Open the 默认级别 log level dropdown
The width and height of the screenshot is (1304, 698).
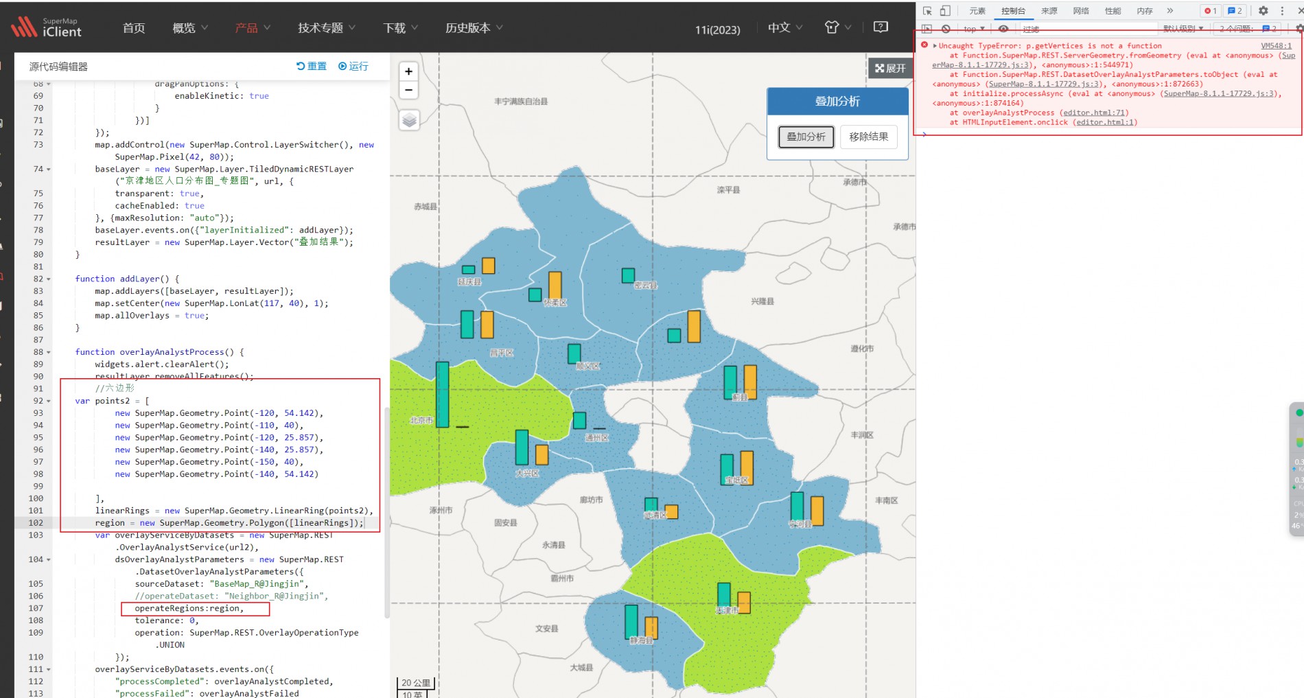(1183, 29)
